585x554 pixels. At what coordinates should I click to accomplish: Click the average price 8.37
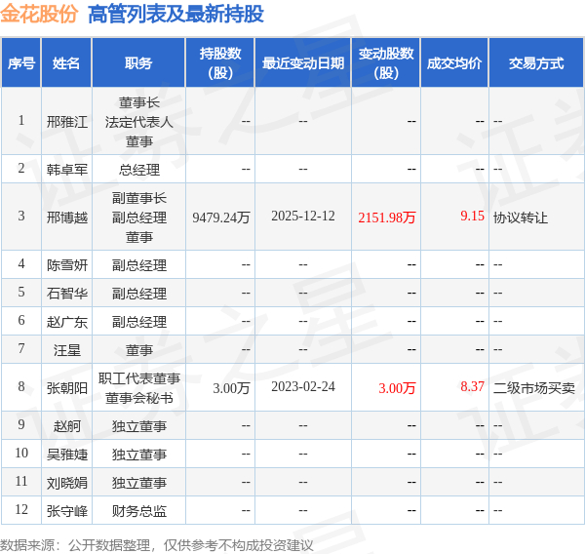coord(472,386)
